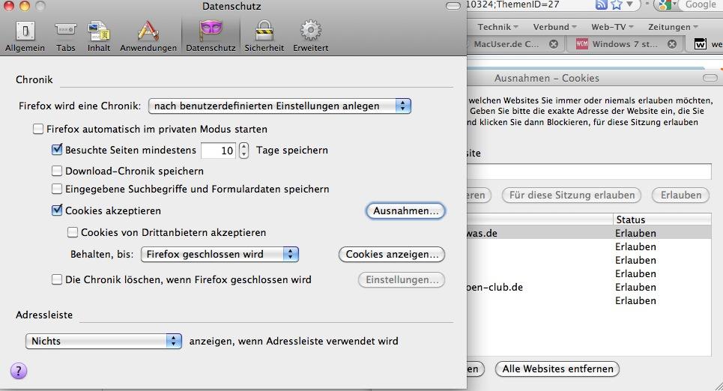Click the Google search engine icon
Viewport: 723px width, 391px height.
(x=665, y=4)
